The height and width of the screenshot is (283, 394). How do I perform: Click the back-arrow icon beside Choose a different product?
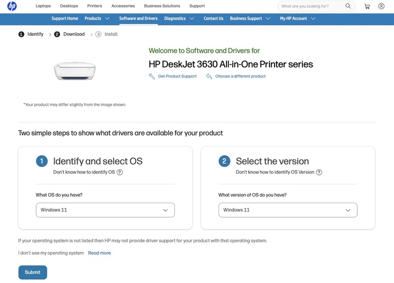click(209, 76)
